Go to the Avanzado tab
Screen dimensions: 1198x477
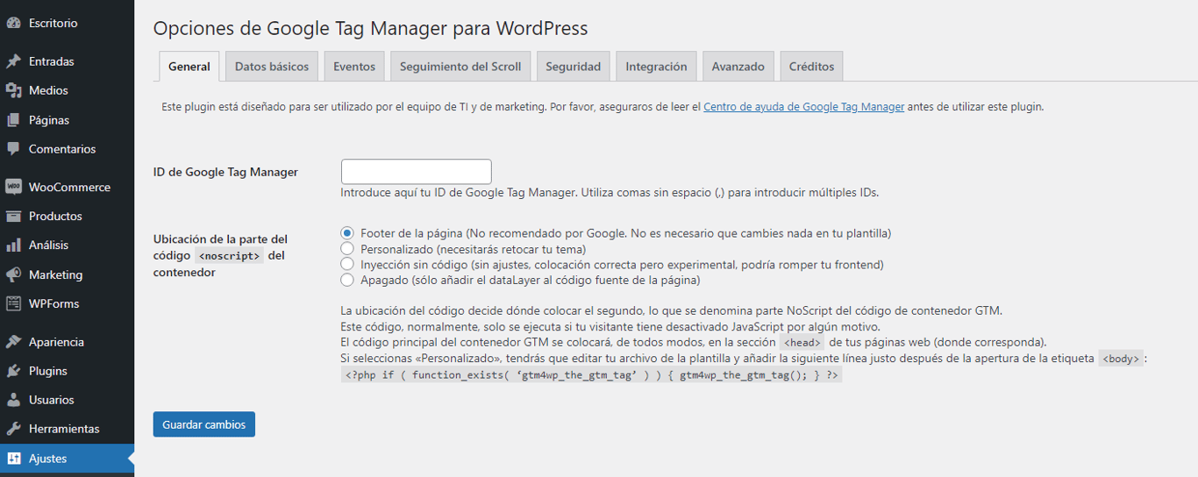(738, 67)
